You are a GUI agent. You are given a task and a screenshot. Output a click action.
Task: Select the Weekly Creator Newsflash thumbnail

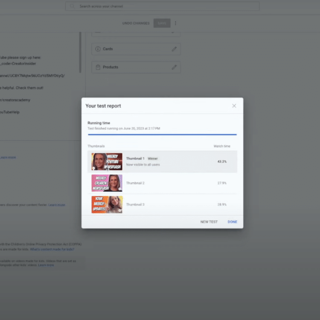click(107, 183)
